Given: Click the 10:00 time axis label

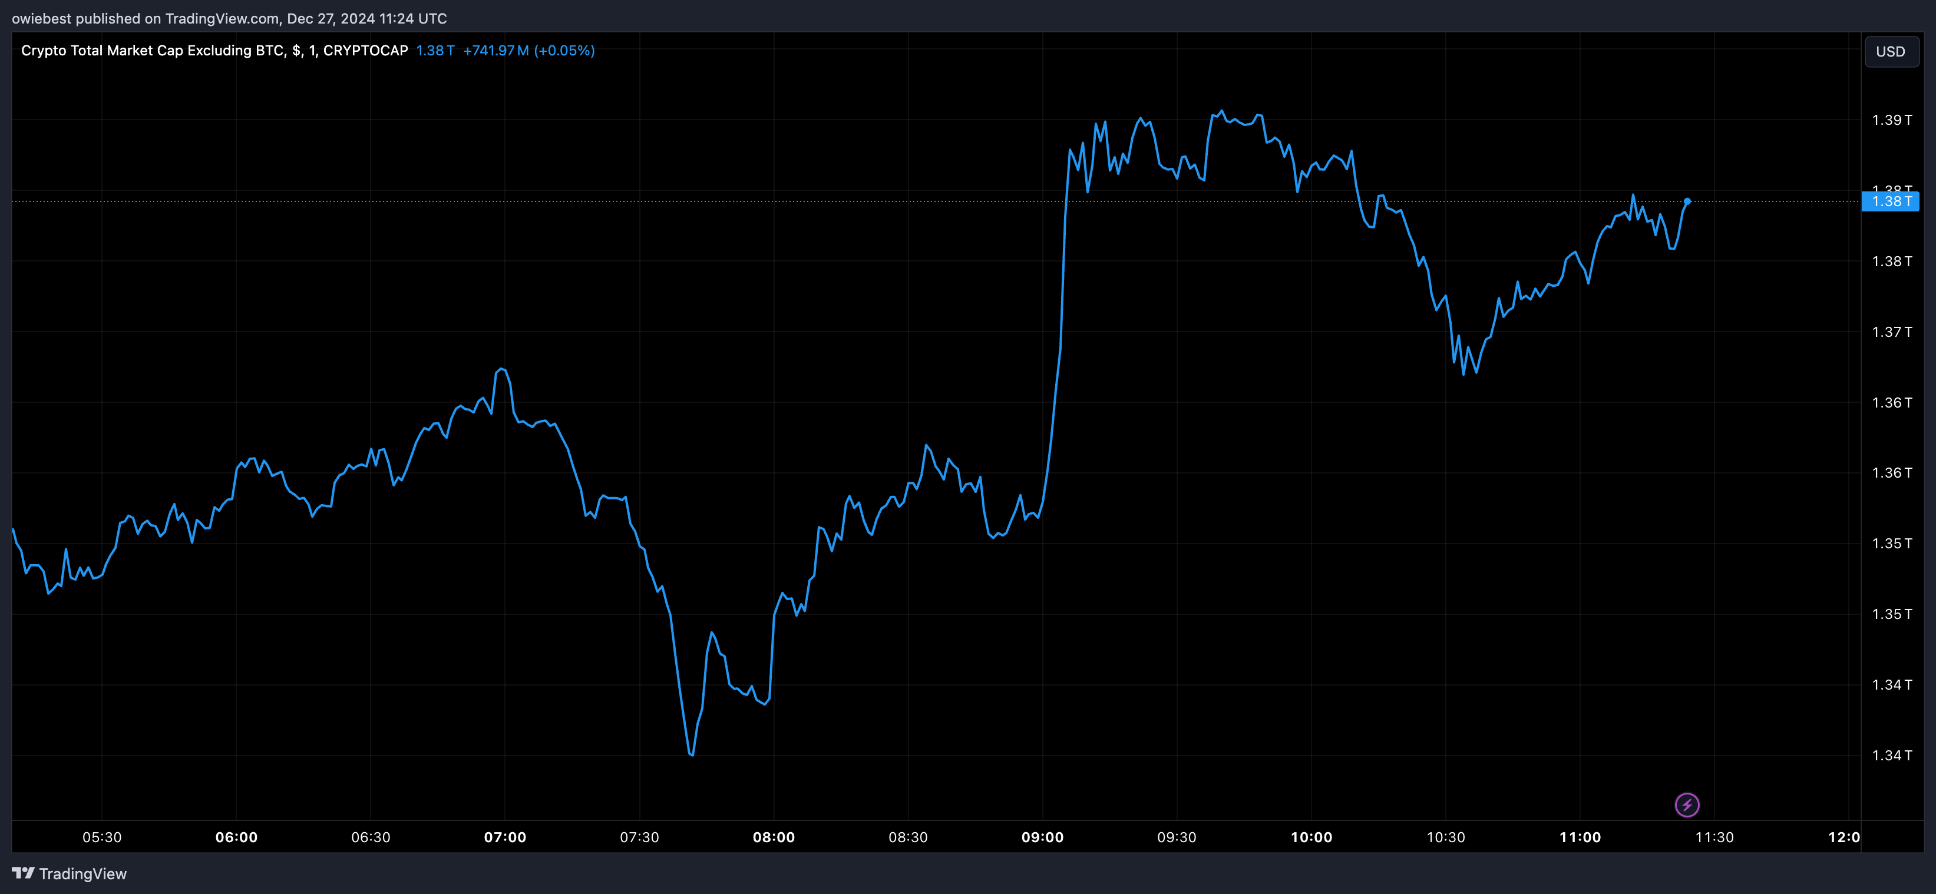Looking at the screenshot, I should pos(1311,837).
